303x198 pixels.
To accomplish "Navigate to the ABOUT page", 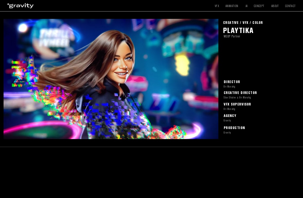I will click(275, 6).
